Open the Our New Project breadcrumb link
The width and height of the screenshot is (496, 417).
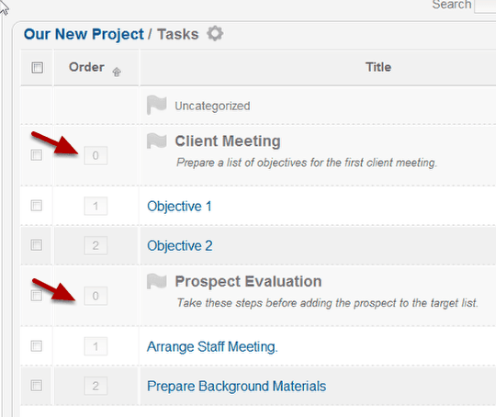pyautogui.click(x=84, y=34)
